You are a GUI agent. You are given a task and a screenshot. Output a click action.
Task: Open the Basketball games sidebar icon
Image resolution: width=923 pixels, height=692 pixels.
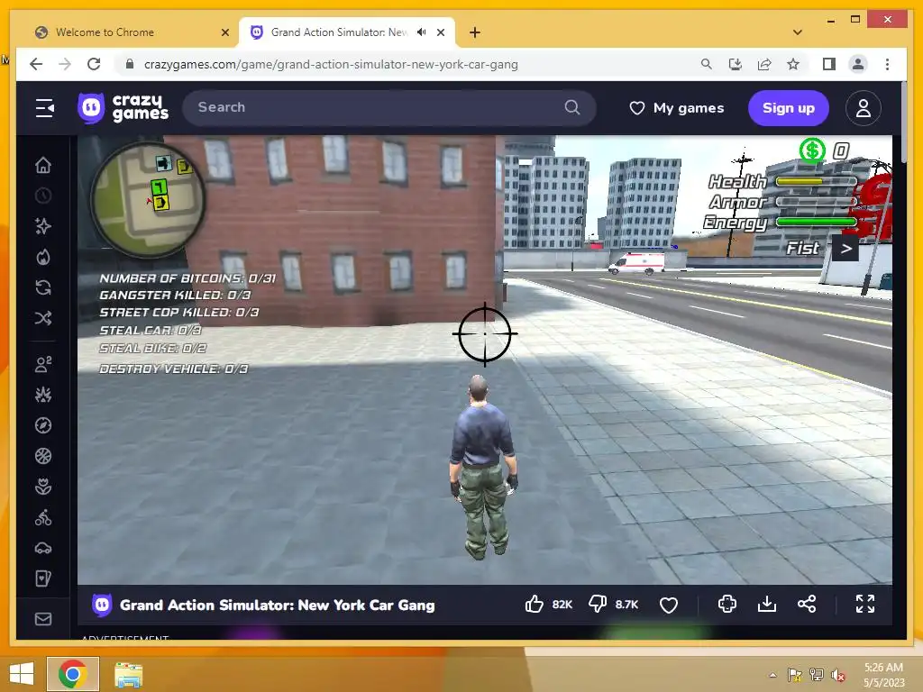tap(43, 456)
